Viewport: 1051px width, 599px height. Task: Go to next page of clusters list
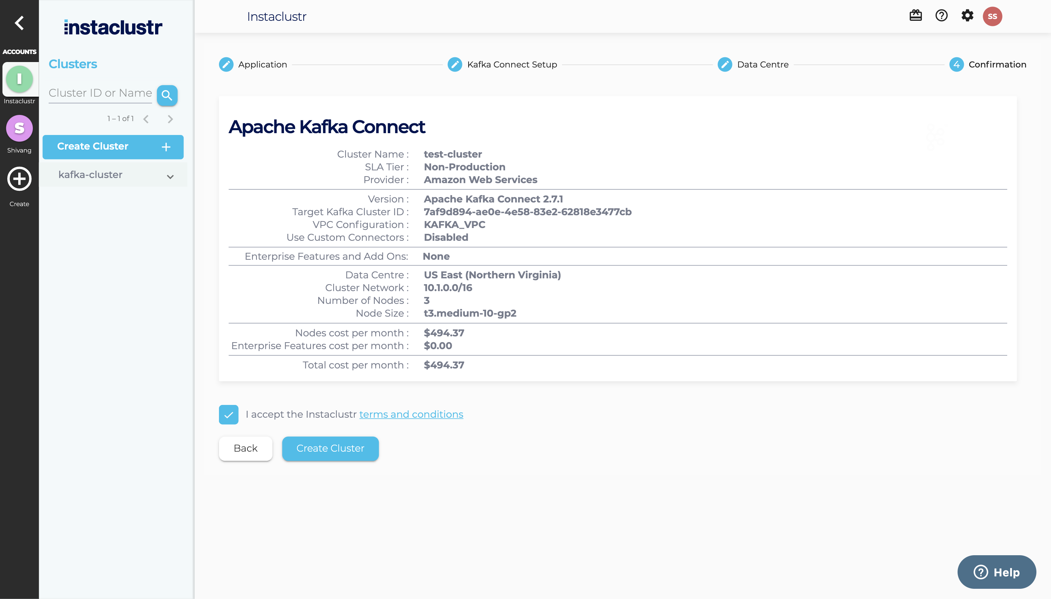(x=170, y=119)
